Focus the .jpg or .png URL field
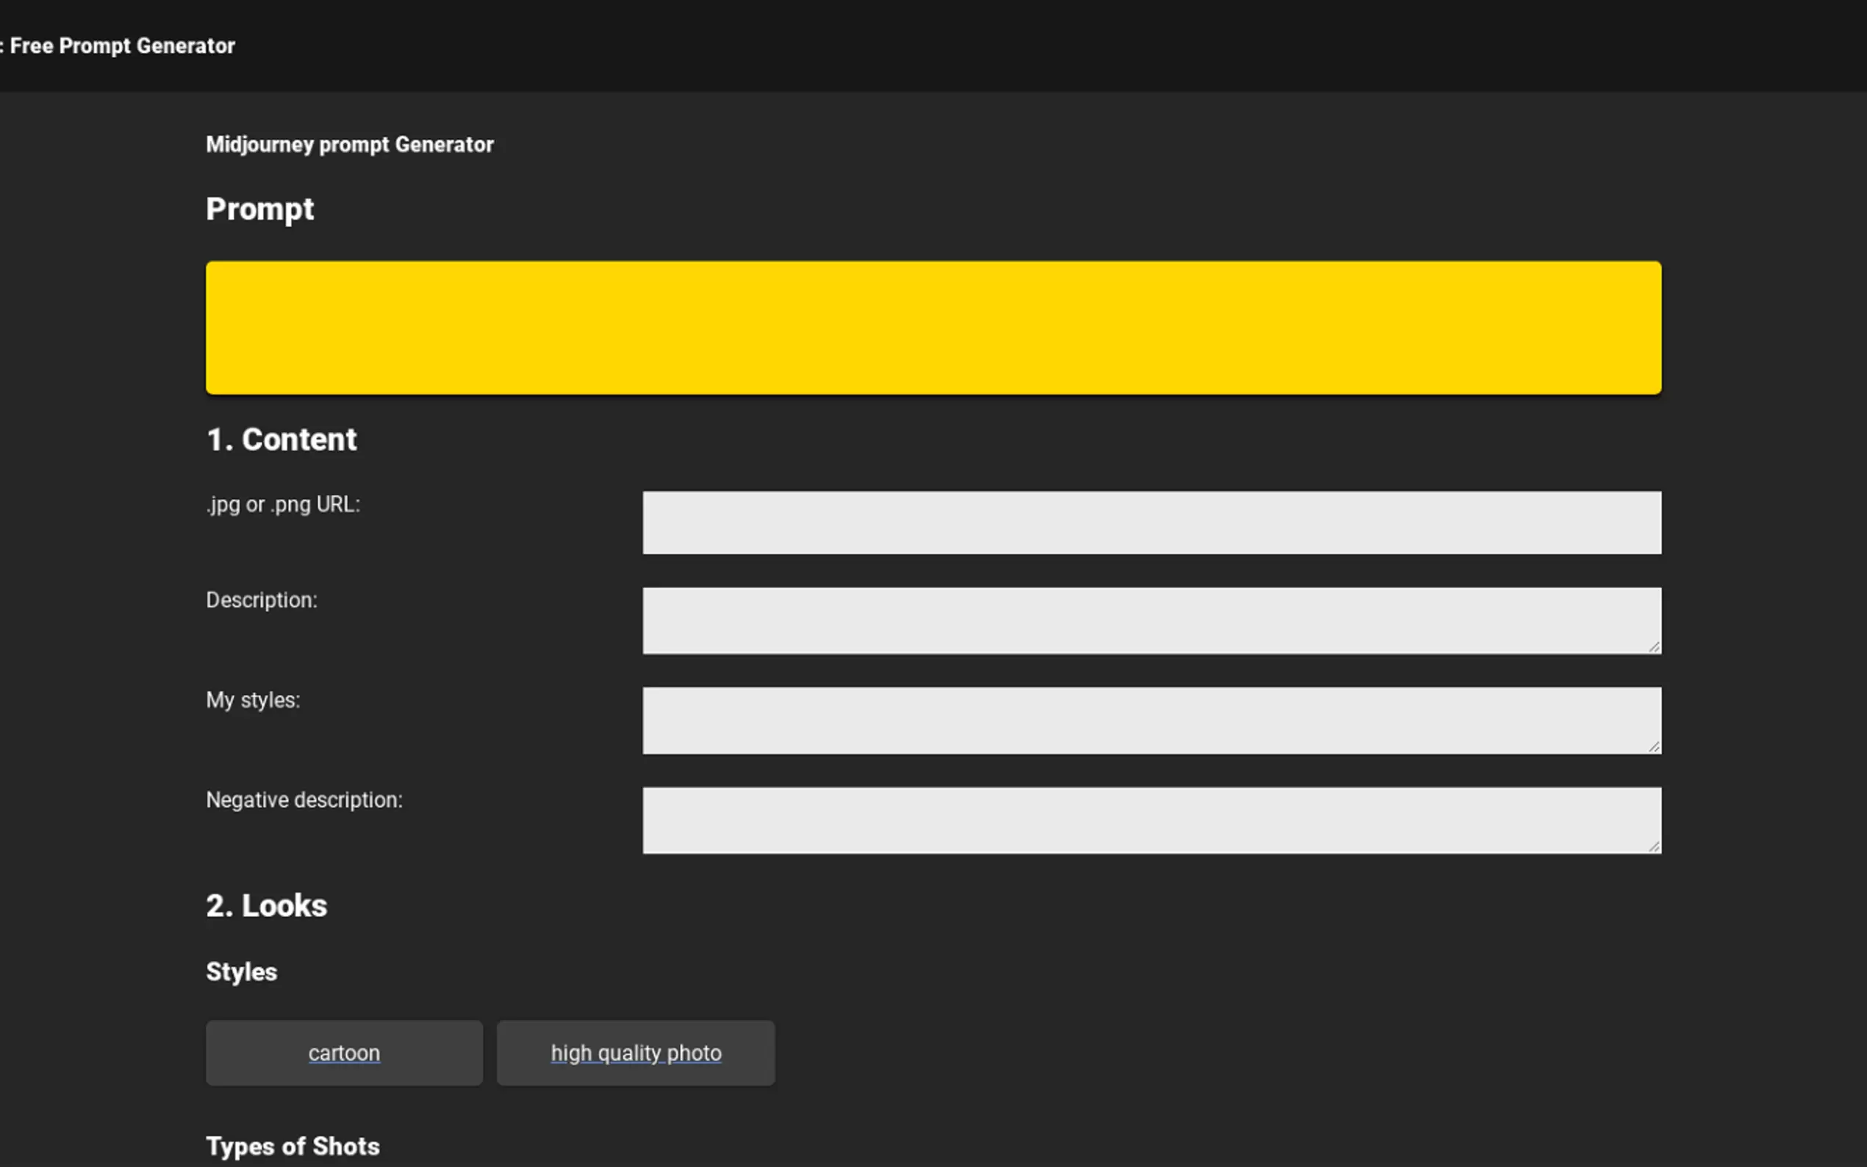 point(1151,523)
